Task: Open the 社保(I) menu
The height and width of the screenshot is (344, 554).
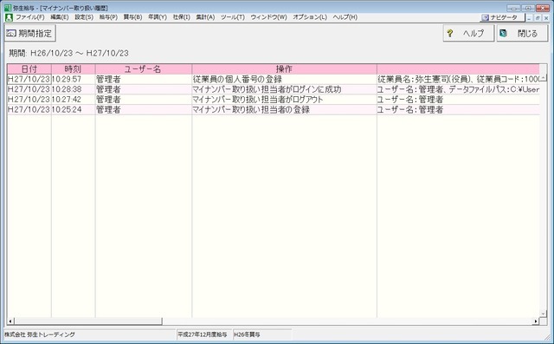Action: coord(181,17)
